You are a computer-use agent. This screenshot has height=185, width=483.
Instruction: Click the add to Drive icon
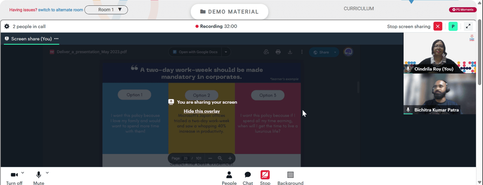click(267, 52)
